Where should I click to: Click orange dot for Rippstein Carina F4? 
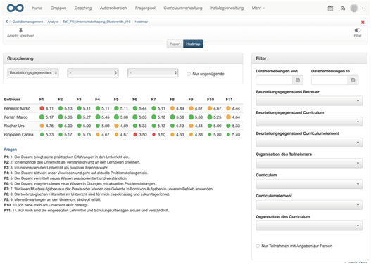pos(98,135)
